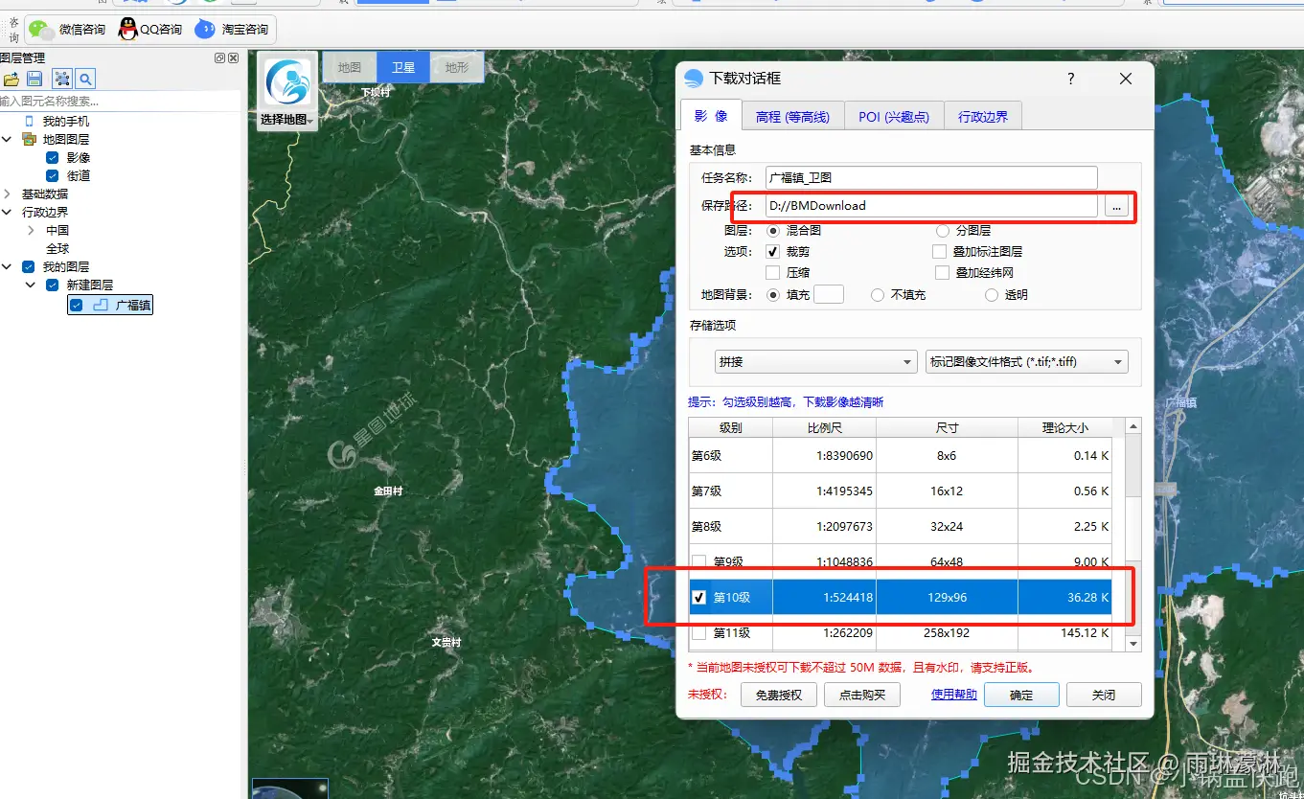
Task: Close the layer management panel
Action: [233, 58]
